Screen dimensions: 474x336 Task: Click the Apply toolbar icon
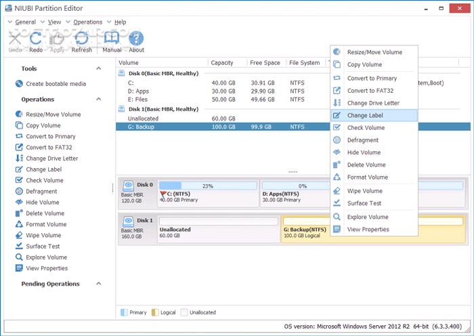click(x=57, y=39)
